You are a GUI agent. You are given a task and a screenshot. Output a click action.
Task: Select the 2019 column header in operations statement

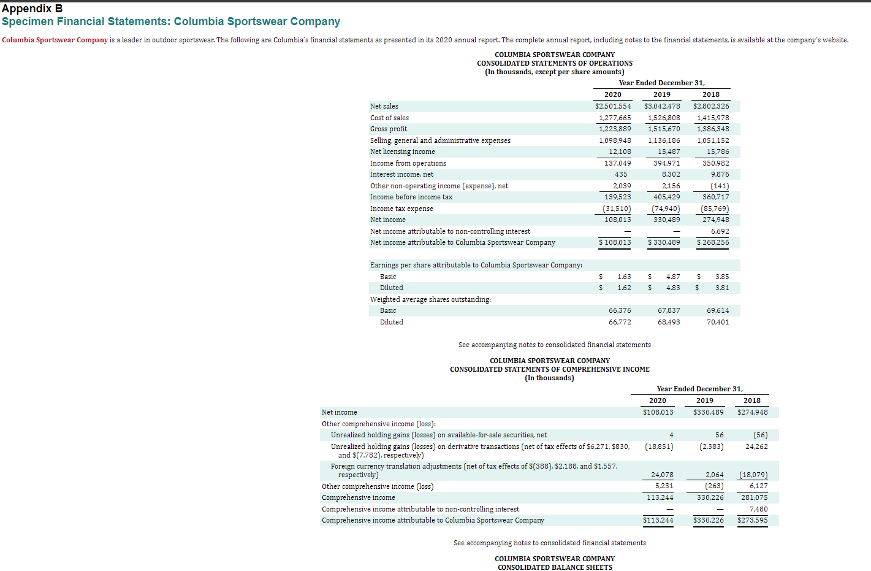pyautogui.click(x=661, y=94)
